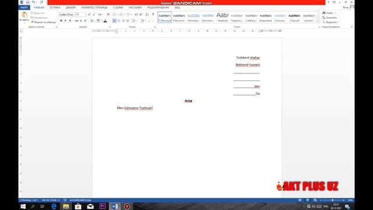Click Заменить (Replace) button

pyautogui.click(x=330, y=17)
